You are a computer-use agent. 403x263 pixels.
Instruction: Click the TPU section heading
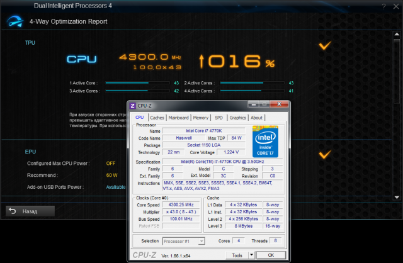click(x=30, y=43)
